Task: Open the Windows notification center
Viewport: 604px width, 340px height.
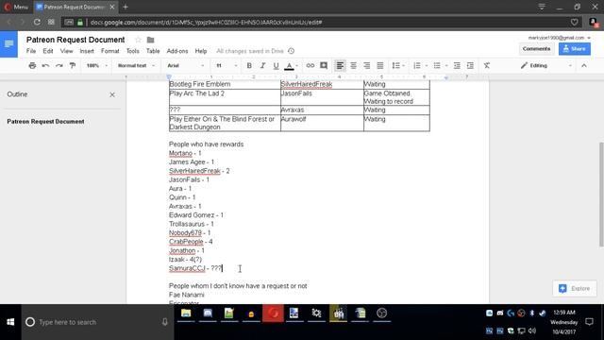Action: pyautogui.click(x=589, y=322)
